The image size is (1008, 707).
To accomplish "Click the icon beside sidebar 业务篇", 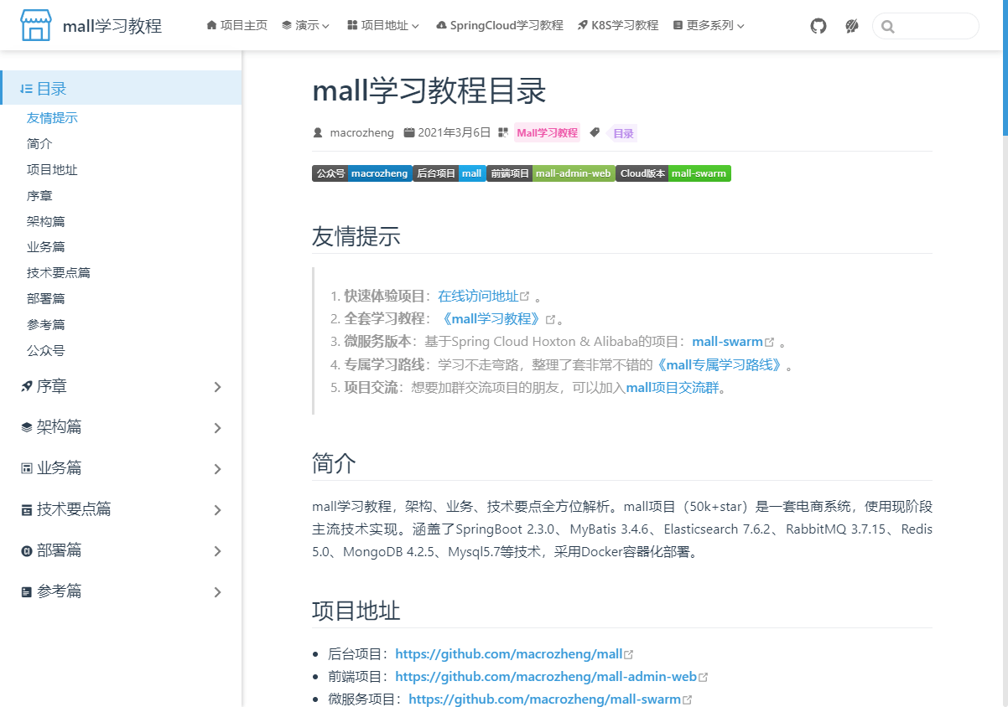I will tap(27, 468).
